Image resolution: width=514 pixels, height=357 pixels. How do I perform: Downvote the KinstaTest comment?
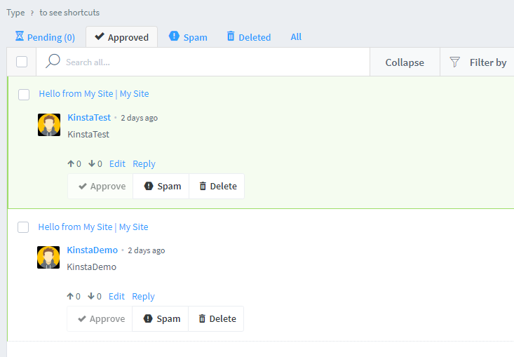(92, 164)
